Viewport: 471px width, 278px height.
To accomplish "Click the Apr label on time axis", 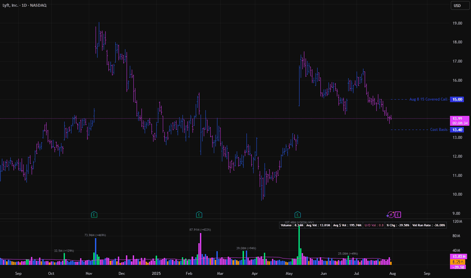I will click(255, 273).
